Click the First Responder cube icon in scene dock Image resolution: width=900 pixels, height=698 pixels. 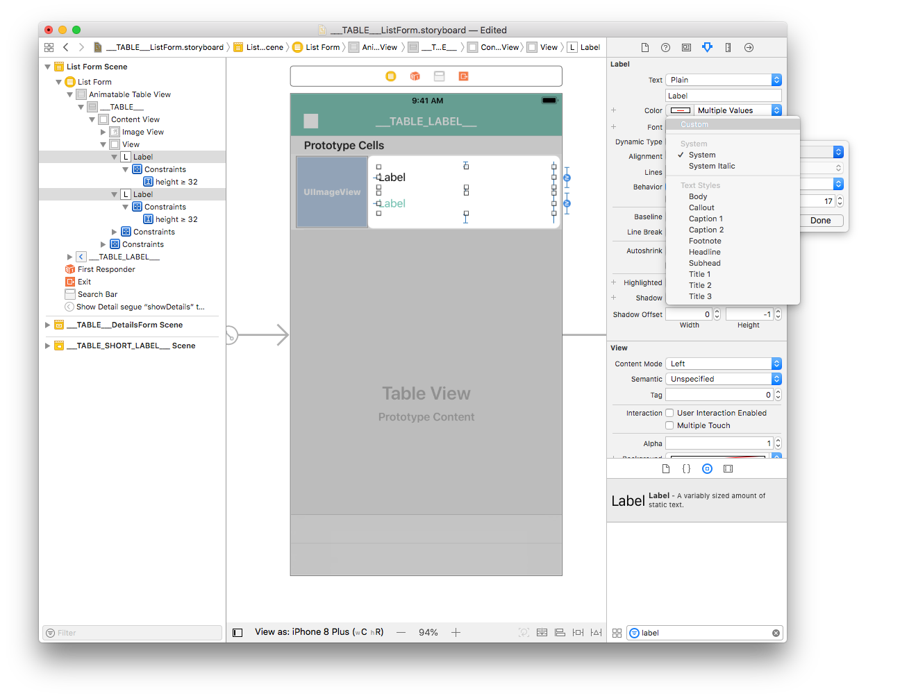coord(415,76)
